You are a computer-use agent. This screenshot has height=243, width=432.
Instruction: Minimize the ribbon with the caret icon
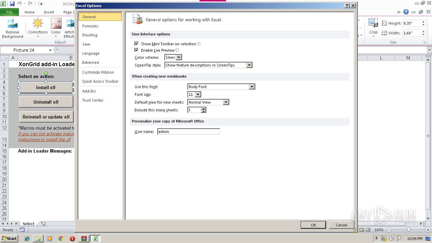point(399,12)
